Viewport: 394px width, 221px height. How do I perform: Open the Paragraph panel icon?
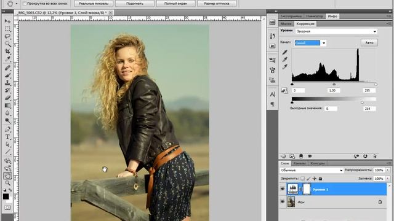(x=272, y=104)
